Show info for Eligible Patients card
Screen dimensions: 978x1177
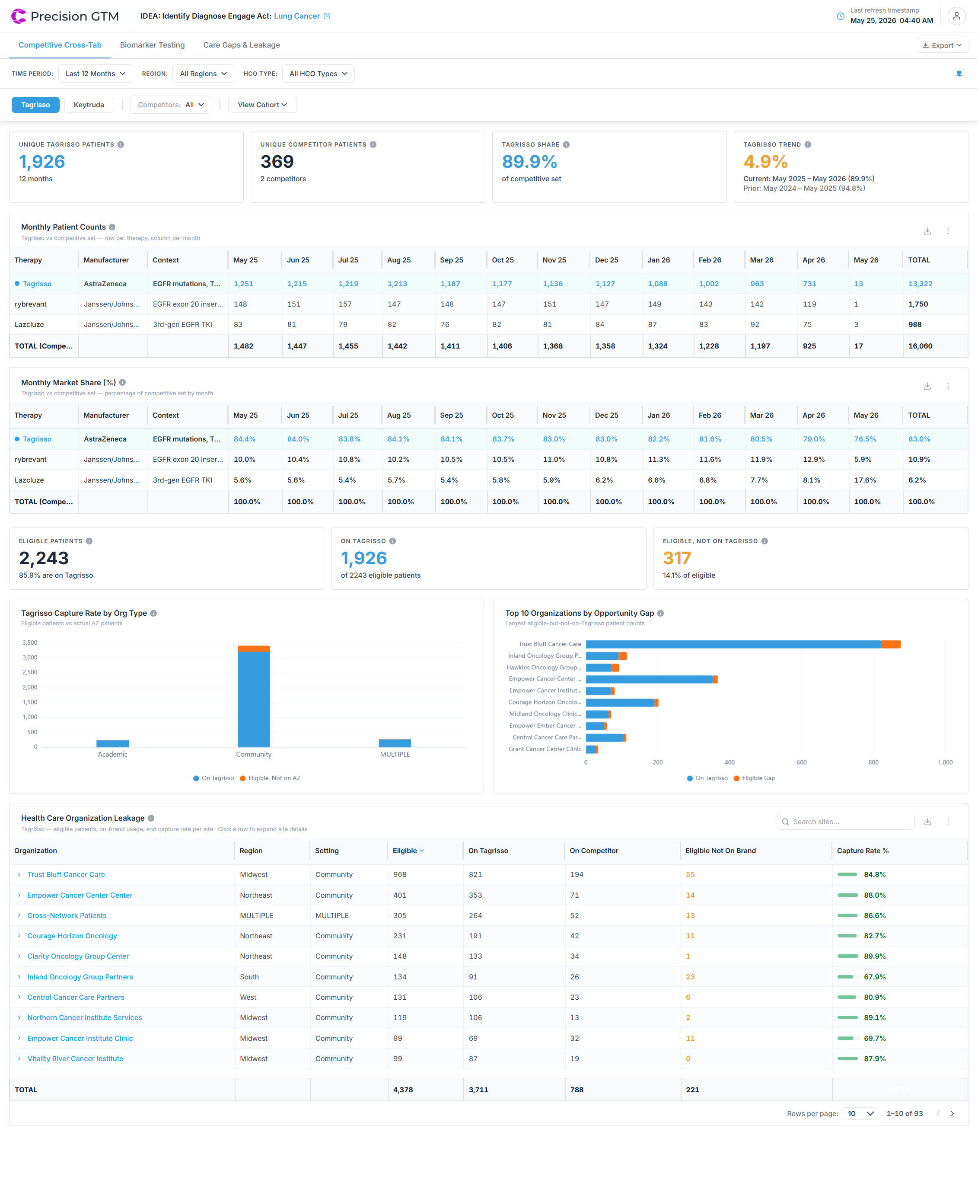(x=89, y=541)
